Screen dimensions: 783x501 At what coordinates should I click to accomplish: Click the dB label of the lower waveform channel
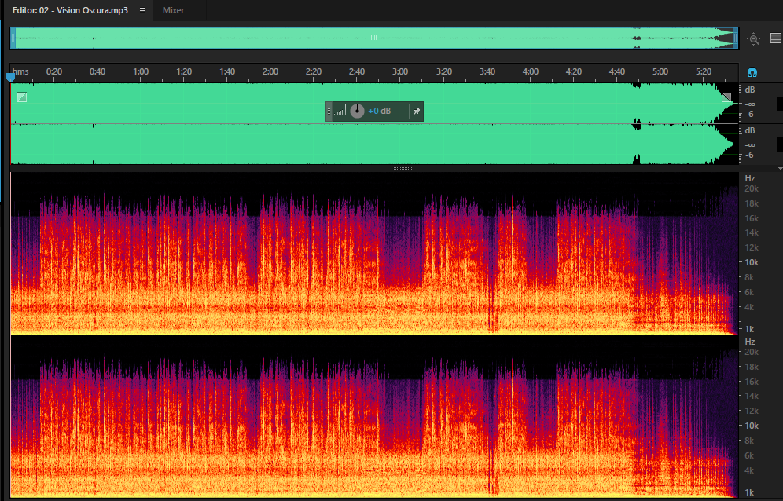[x=749, y=130]
